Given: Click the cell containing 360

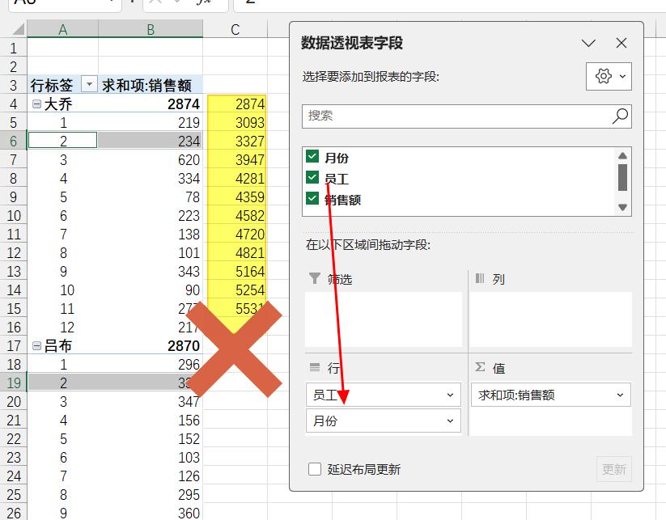Looking at the screenshot, I should [x=151, y=513].
